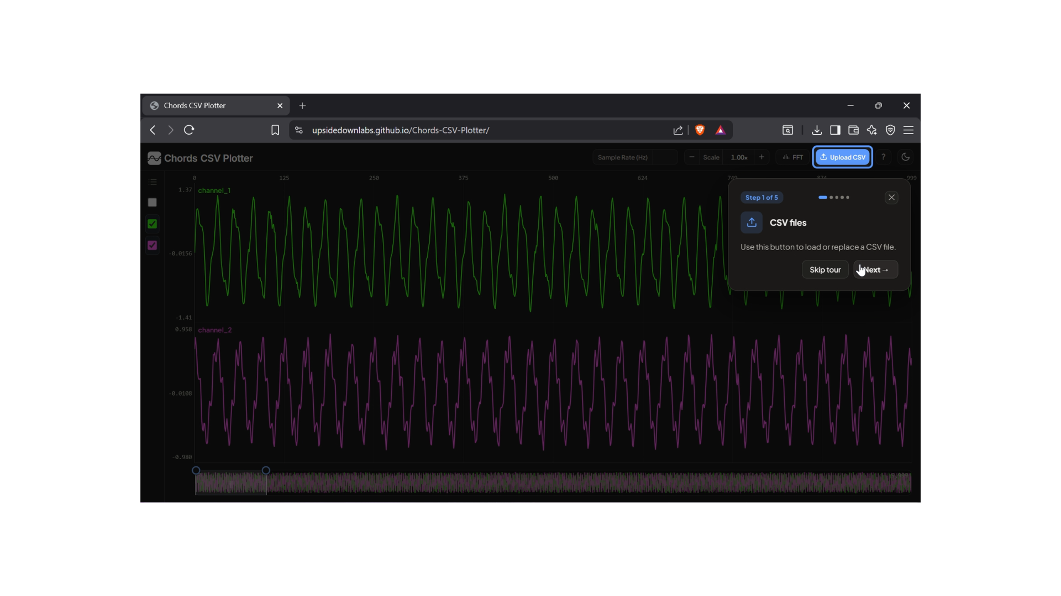Select the Chords CSV Plotter tab
Screen dimensions: 1061x596
216,105
